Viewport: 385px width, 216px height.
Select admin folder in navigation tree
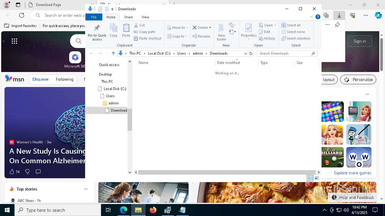tap(113, 103)
